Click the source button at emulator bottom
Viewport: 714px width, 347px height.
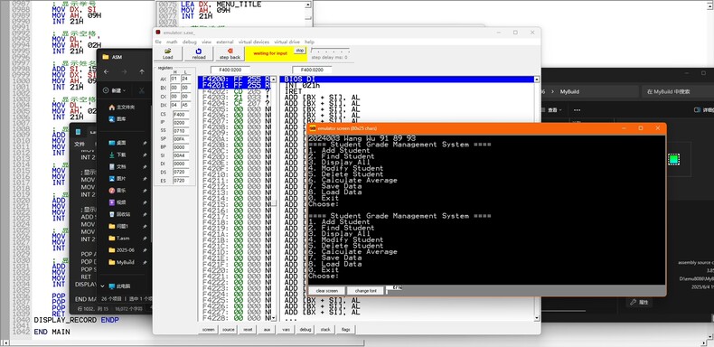click(228, 329)
